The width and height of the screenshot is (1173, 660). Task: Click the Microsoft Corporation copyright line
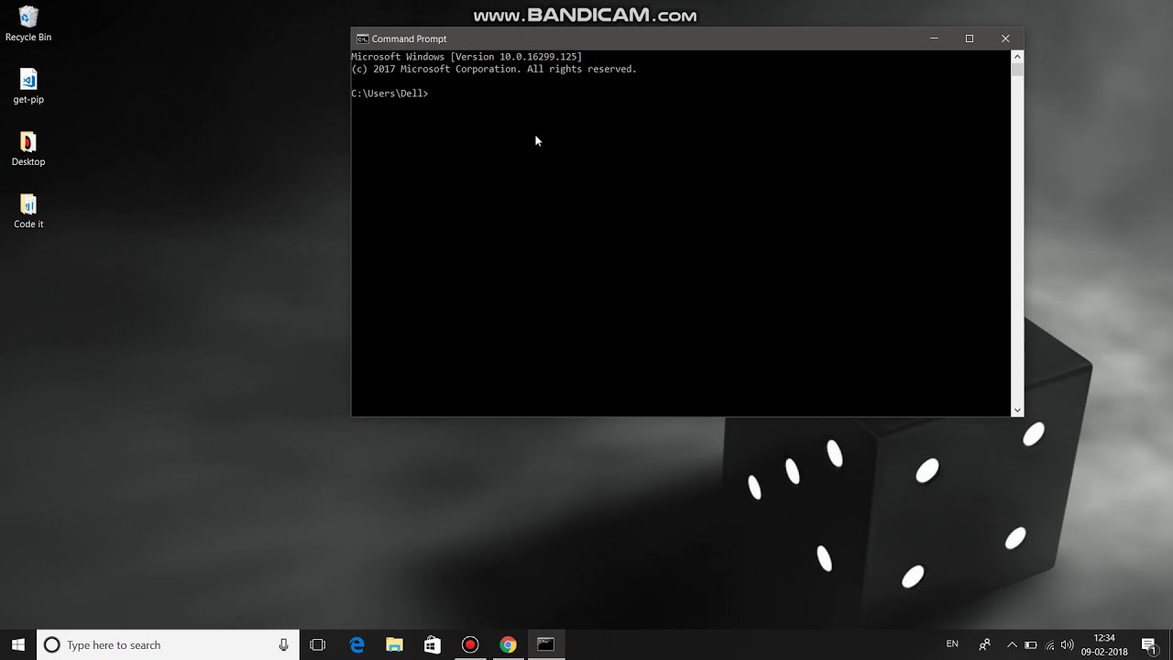[493, 69]
